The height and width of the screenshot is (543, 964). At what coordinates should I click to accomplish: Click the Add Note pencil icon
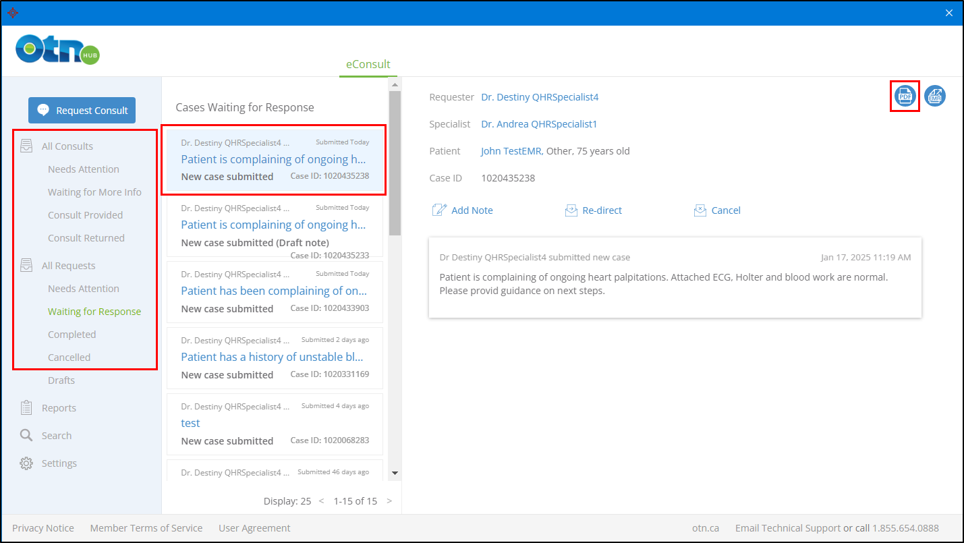pyautogui.click(x=439, y=210)
